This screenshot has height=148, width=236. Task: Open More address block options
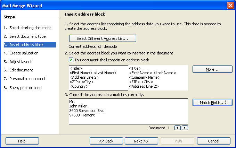(x=212, y=69)
